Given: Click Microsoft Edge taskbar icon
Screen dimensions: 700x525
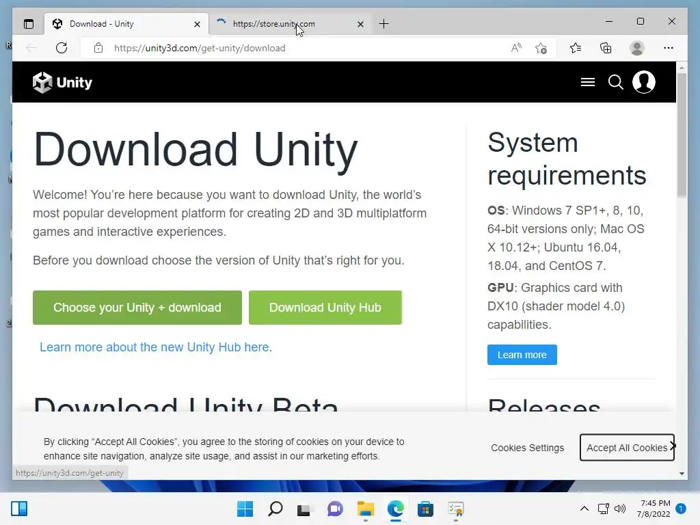Looking at the screenshot, I should (396, 509).
